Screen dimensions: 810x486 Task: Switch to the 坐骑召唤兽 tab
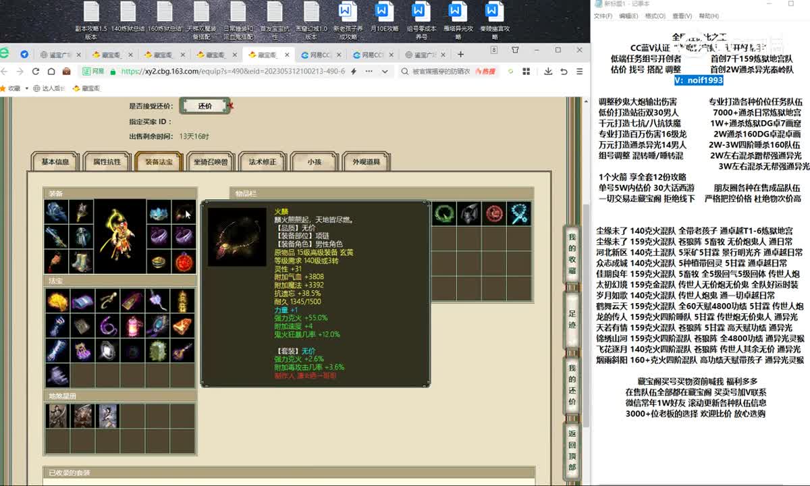tap(210, 162)
